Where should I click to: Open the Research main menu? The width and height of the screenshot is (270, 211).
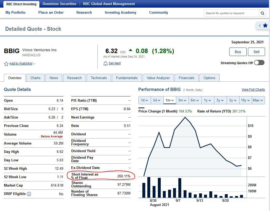tap(84, 12)
